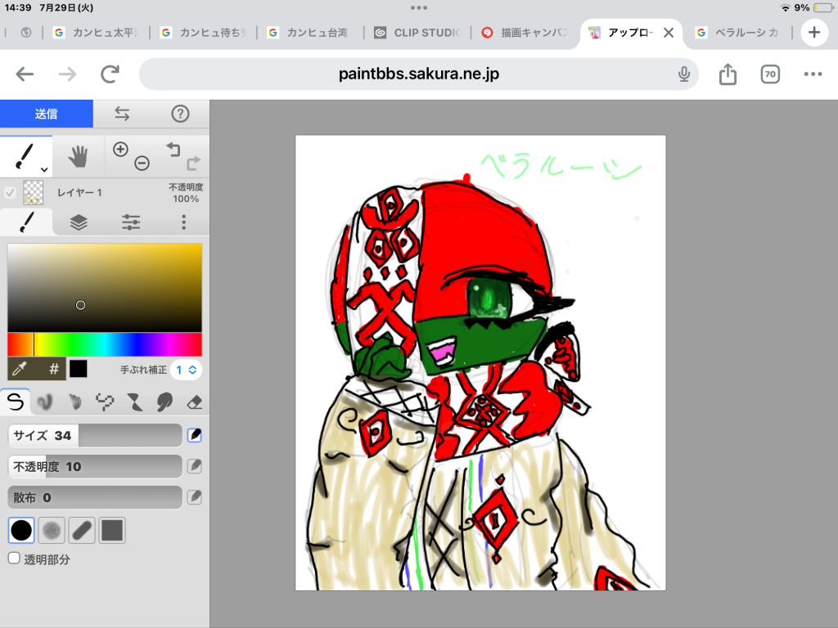Enable the 透明部分 checkbox
Screen dimensions: 838x628
(15, 558)
